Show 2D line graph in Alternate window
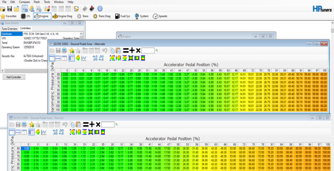The width and height of the screenshot is (334, 171). (84, 58)
